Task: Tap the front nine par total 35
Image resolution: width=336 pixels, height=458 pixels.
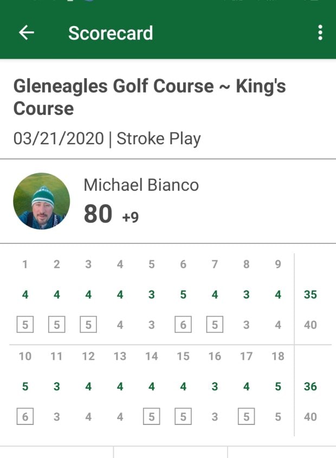Action: tap(310, 295)
